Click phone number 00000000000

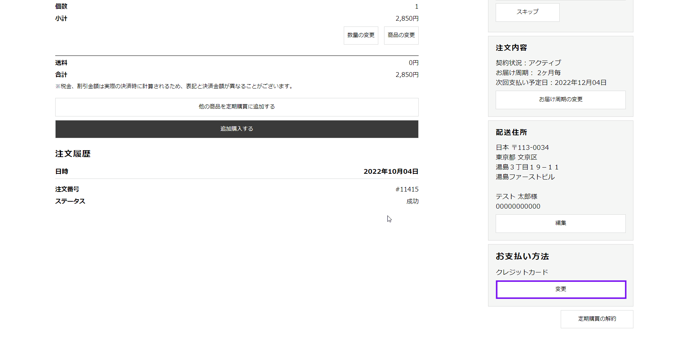pyautogui.click(x=518, y=206)
